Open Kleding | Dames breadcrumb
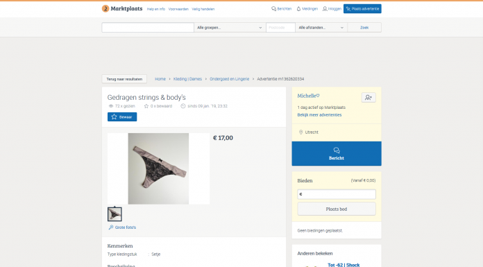This screenshot has height=267, width=483. (x=187, y=79)
